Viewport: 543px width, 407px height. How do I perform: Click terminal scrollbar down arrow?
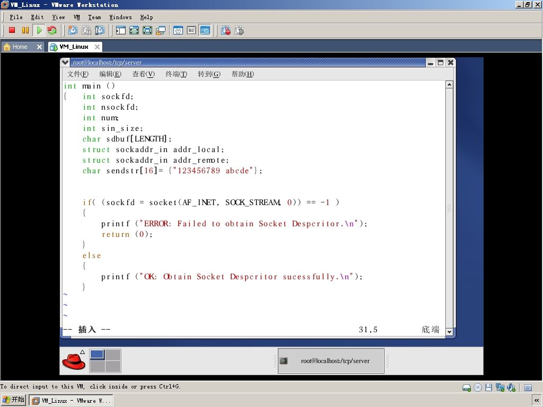[449, 332]
